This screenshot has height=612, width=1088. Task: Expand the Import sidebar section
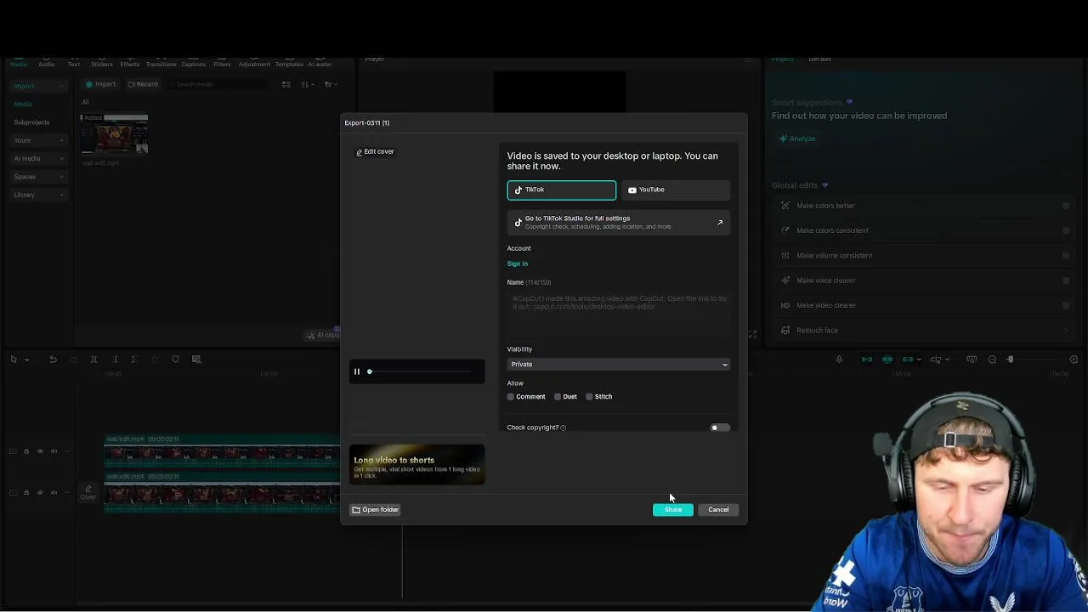point(38,86)
